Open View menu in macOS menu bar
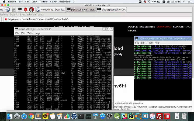The image size is (194, 121). pyautogui.click(x=34, y=2)
